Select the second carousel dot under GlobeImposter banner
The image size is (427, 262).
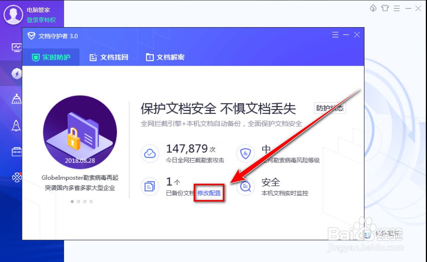(x=78, y=201)
